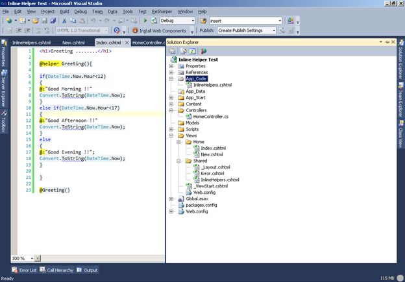Viewport: 405px width, 282px height.
Task: Click the Find in Files icon before insert box
Action: tap(204, 21)
